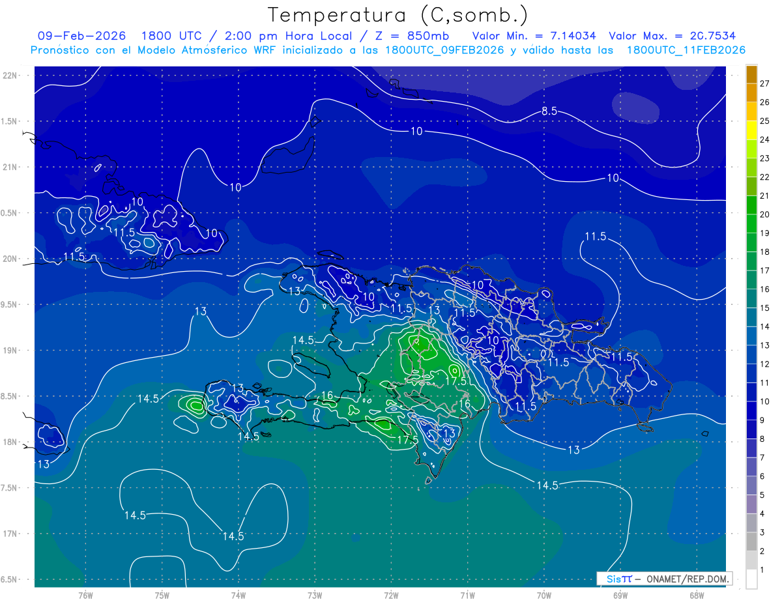Click color bar label "15"
Viewport: 782px width, 604px height.
coord(765,308)
